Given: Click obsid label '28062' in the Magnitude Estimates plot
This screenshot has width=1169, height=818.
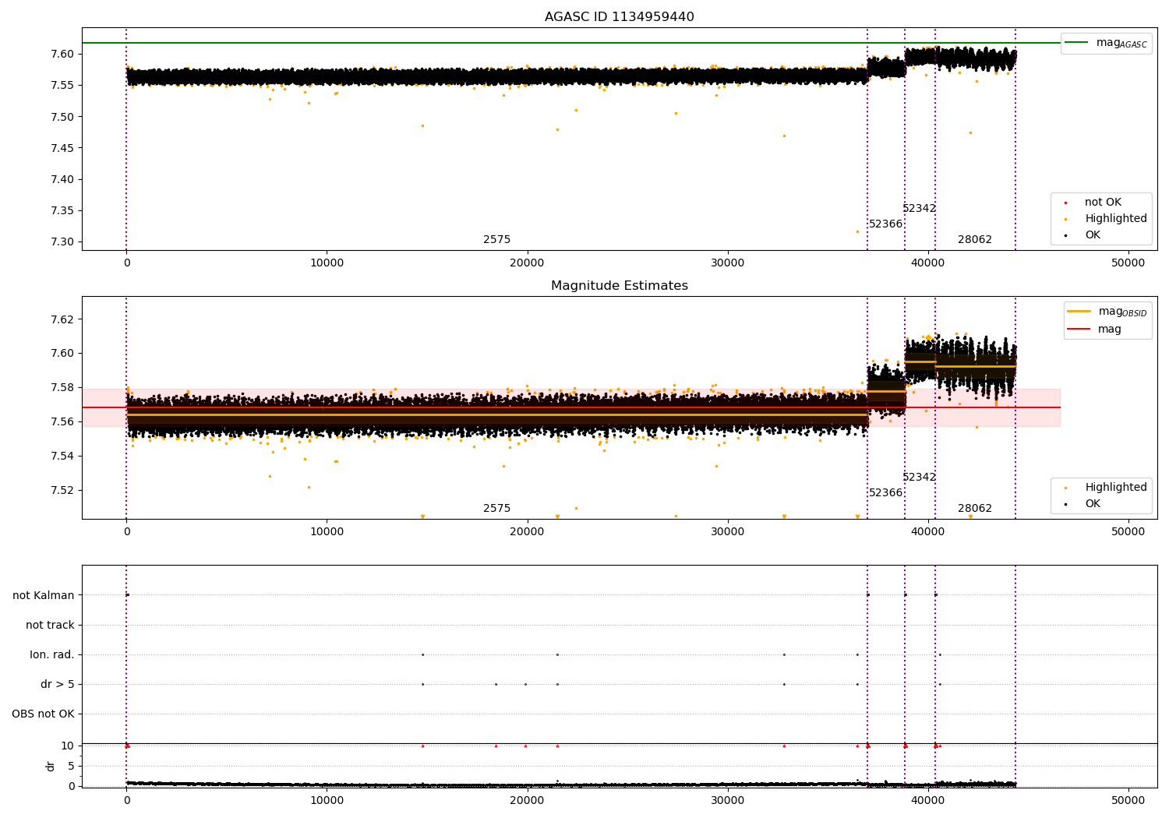Looking at the screenshot, I should (x=975, y=509).
